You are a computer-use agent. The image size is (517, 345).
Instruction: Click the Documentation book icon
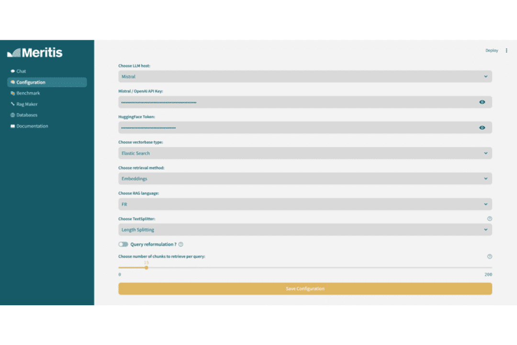click(x=12, y=126)
